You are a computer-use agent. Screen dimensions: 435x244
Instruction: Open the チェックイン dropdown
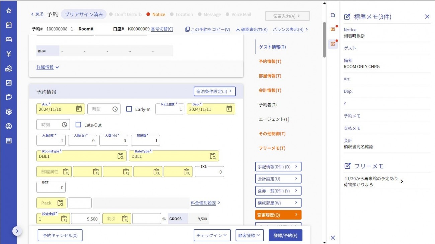coord(212,235)
